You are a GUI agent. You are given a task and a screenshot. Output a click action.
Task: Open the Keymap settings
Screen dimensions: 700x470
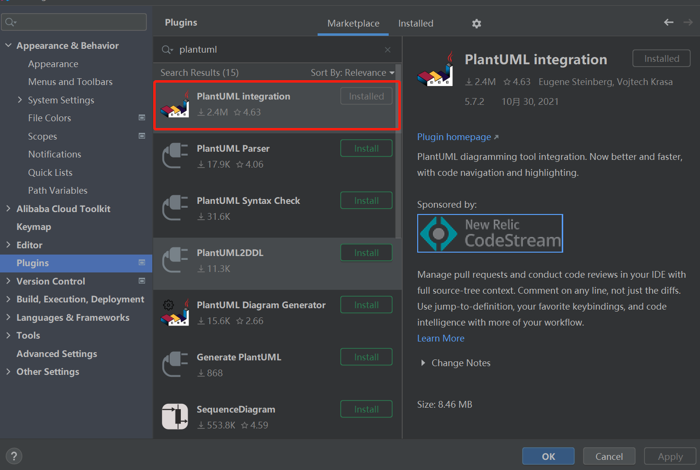[34, 227]
